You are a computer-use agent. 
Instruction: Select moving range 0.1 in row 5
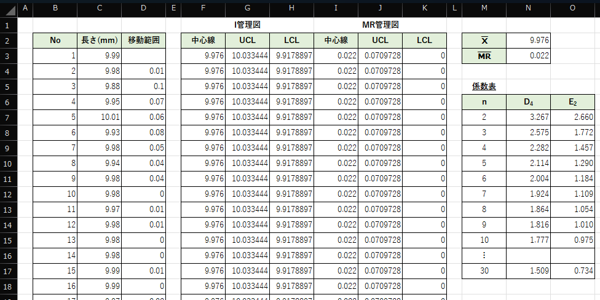(x=143, y=87)
